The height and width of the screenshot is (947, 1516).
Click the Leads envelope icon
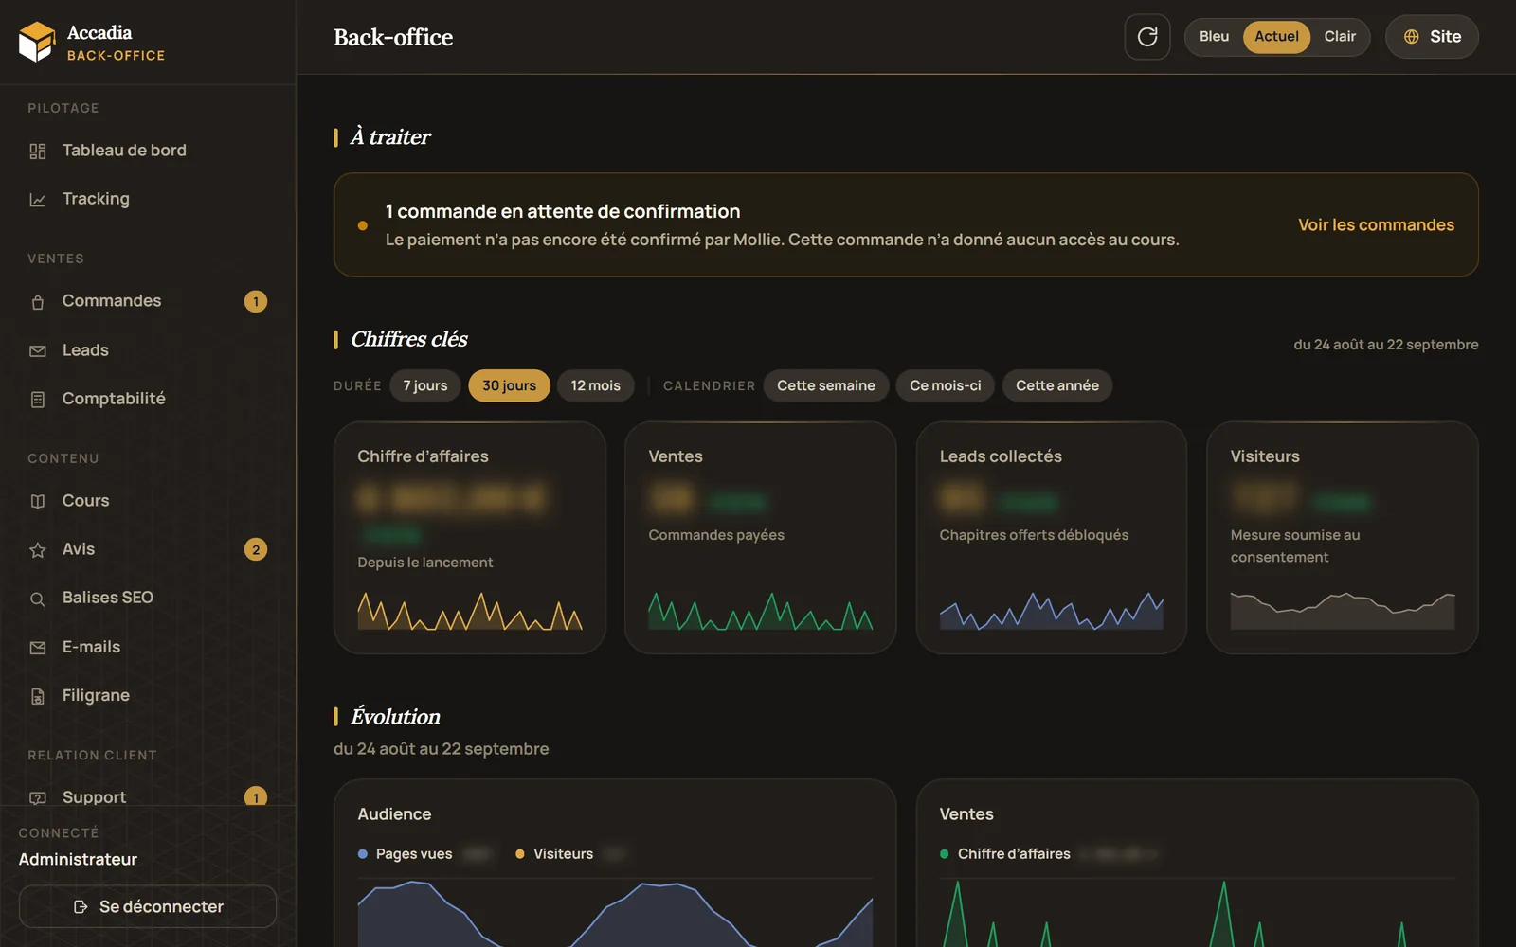38,351
